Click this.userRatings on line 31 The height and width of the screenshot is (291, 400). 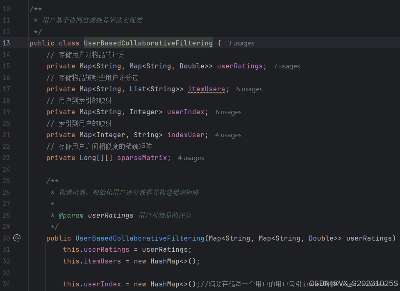coord(96,249)
